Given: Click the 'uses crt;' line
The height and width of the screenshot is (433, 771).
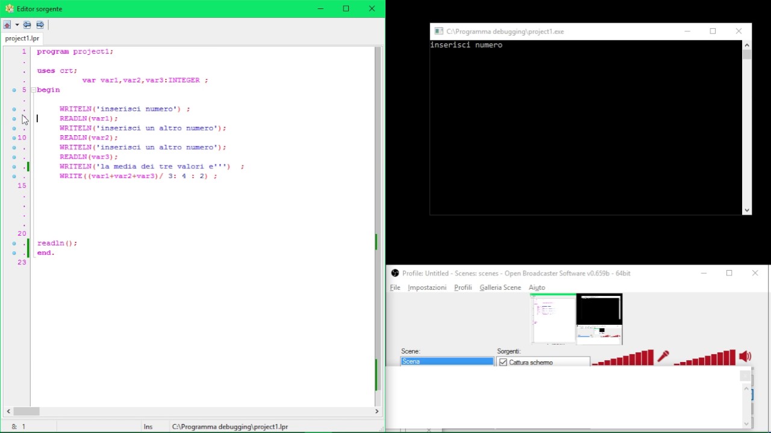Looking at the screenshot, I should click(x=57, y=71).
